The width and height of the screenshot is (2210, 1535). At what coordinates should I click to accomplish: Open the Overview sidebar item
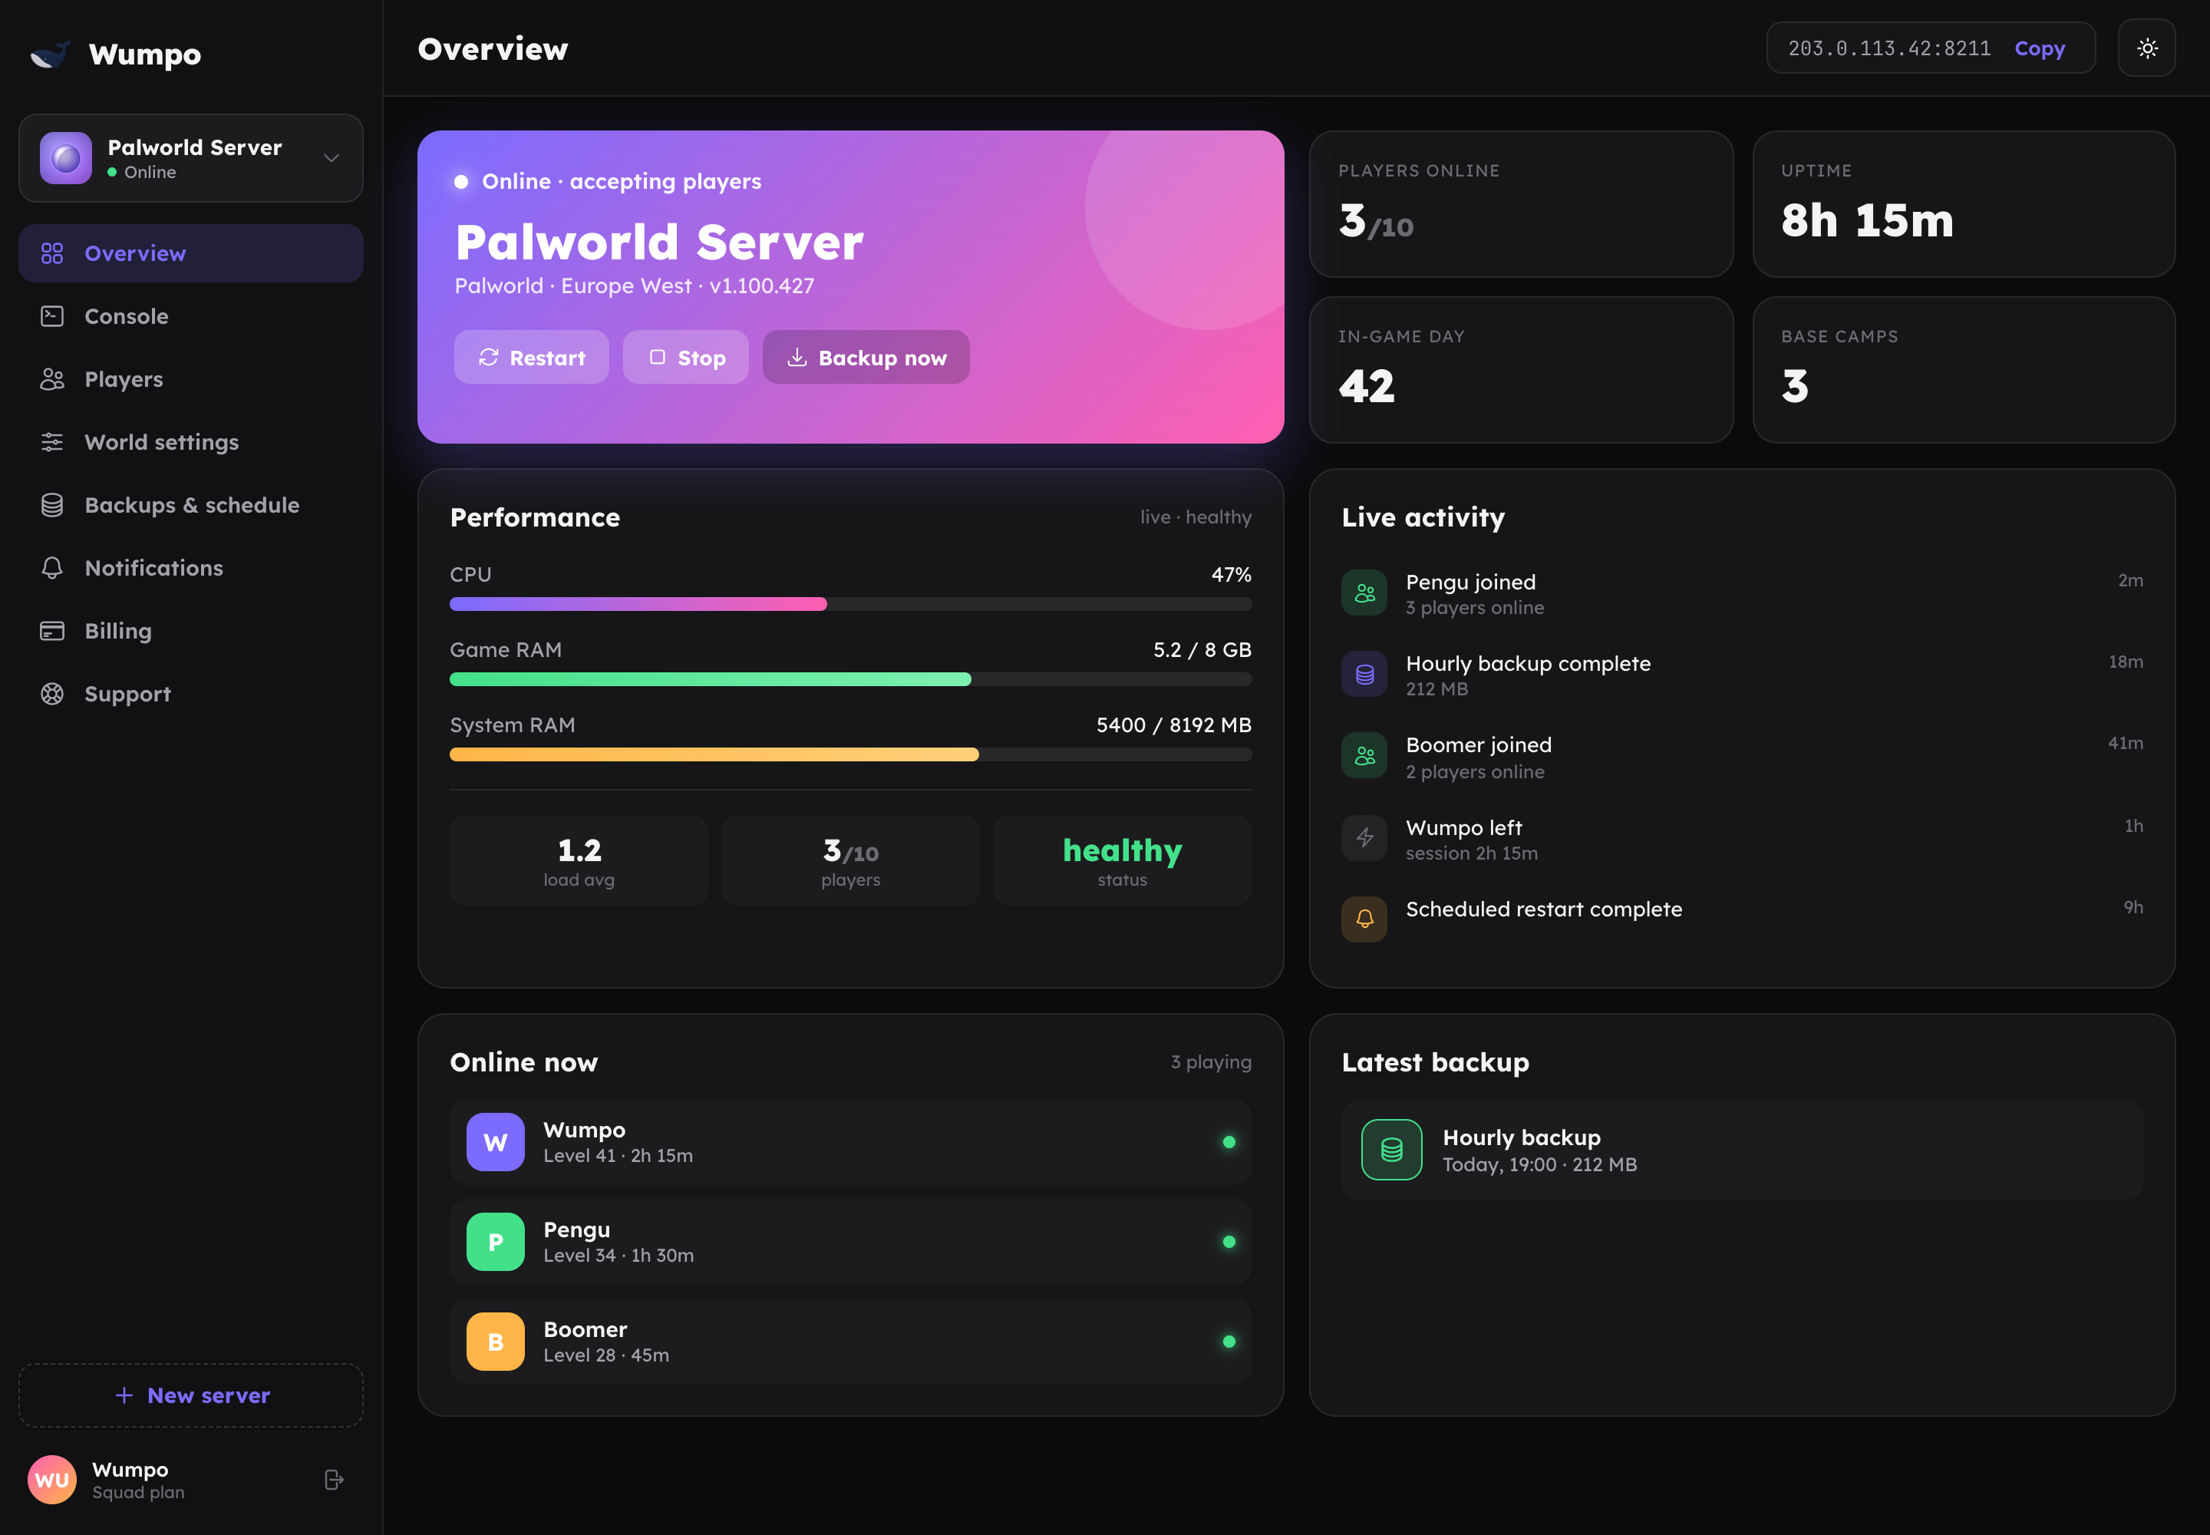click(190, 254)
